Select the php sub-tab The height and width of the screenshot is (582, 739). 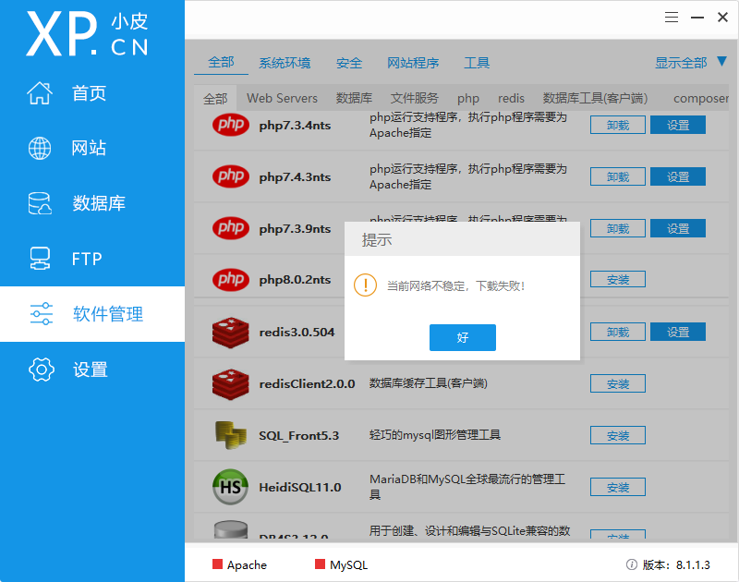click(x=468, y=99)
